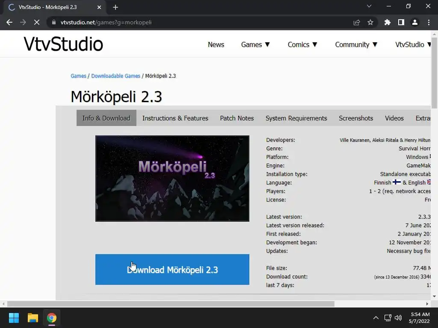Open the tab search chevron
The height and width of the screenshot is (328, 438).
coord(369,6)
